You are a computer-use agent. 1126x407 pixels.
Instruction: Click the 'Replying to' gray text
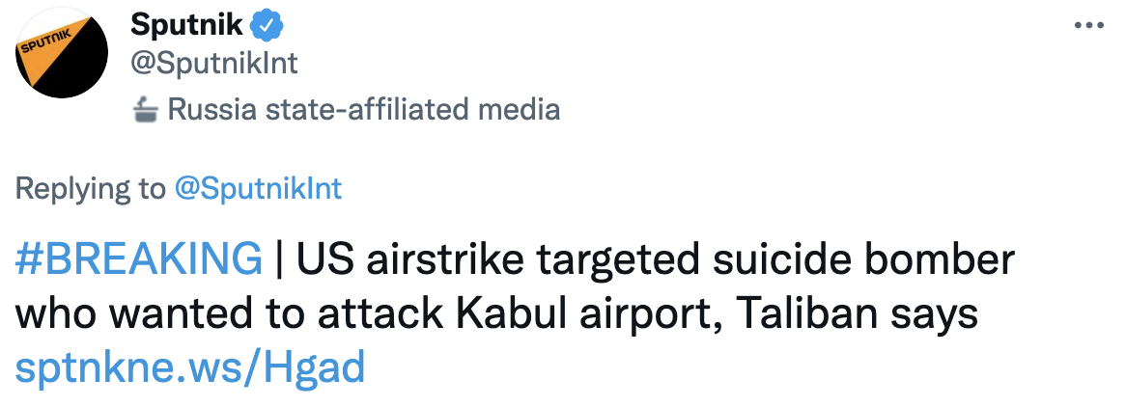91,188
